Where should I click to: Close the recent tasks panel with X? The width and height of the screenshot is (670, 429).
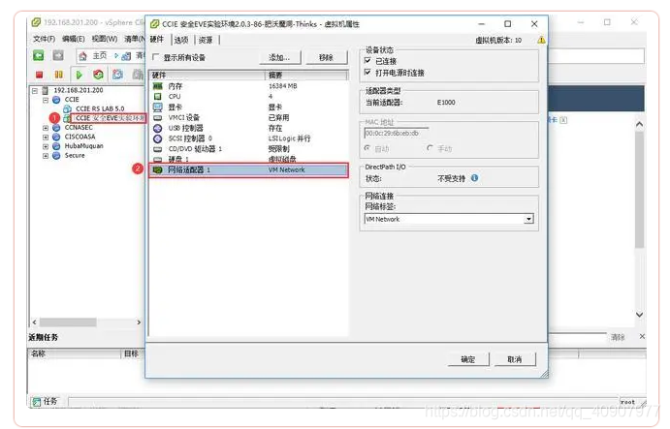coord(642,337)
